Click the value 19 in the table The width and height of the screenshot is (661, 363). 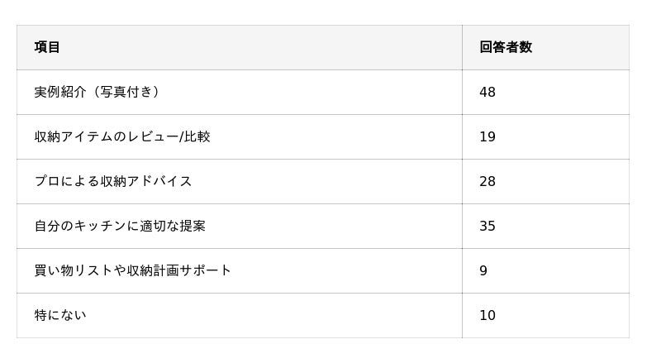(487, 136)
